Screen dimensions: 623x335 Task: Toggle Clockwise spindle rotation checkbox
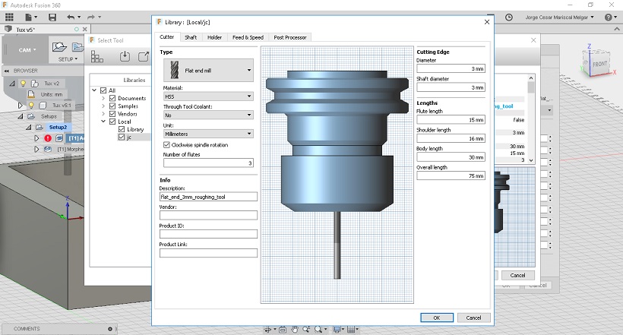(166, 145)
